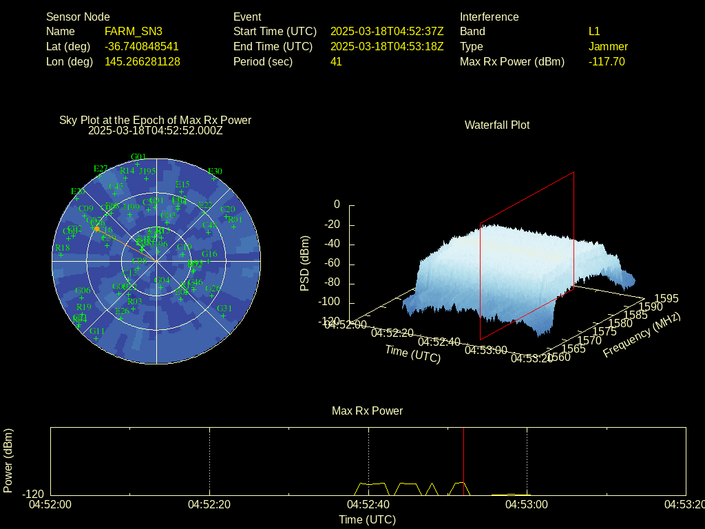Select the G06 satellite marker

click(x=83, y=297)
